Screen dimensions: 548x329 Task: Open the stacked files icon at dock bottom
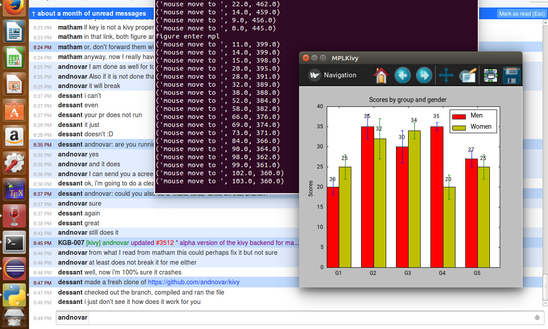(14, 318)
